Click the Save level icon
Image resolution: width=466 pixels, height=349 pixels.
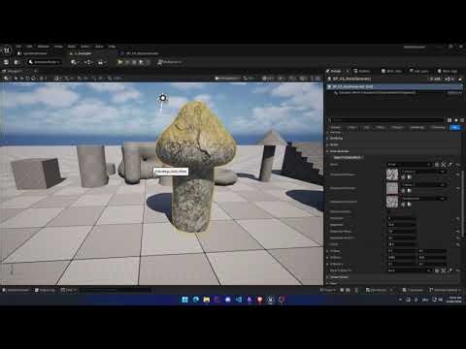(x=6, y=62)
